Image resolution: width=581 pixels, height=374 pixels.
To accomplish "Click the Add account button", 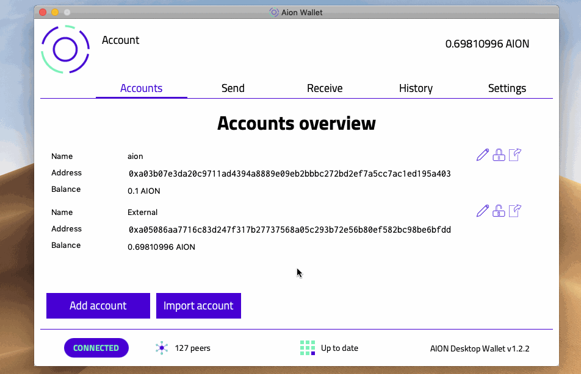I will click(98, 306).
